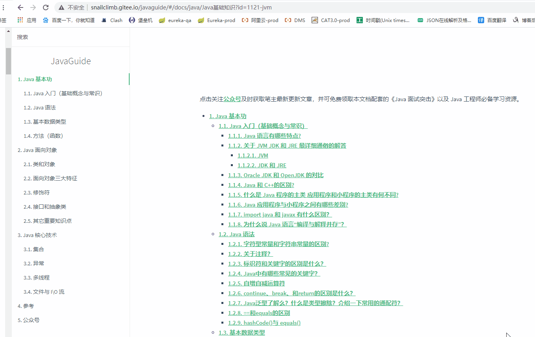Click the JavaGuide sidebar title
Image resolution: width=535 pixels, height=337 pixels.
click(71, 61)
